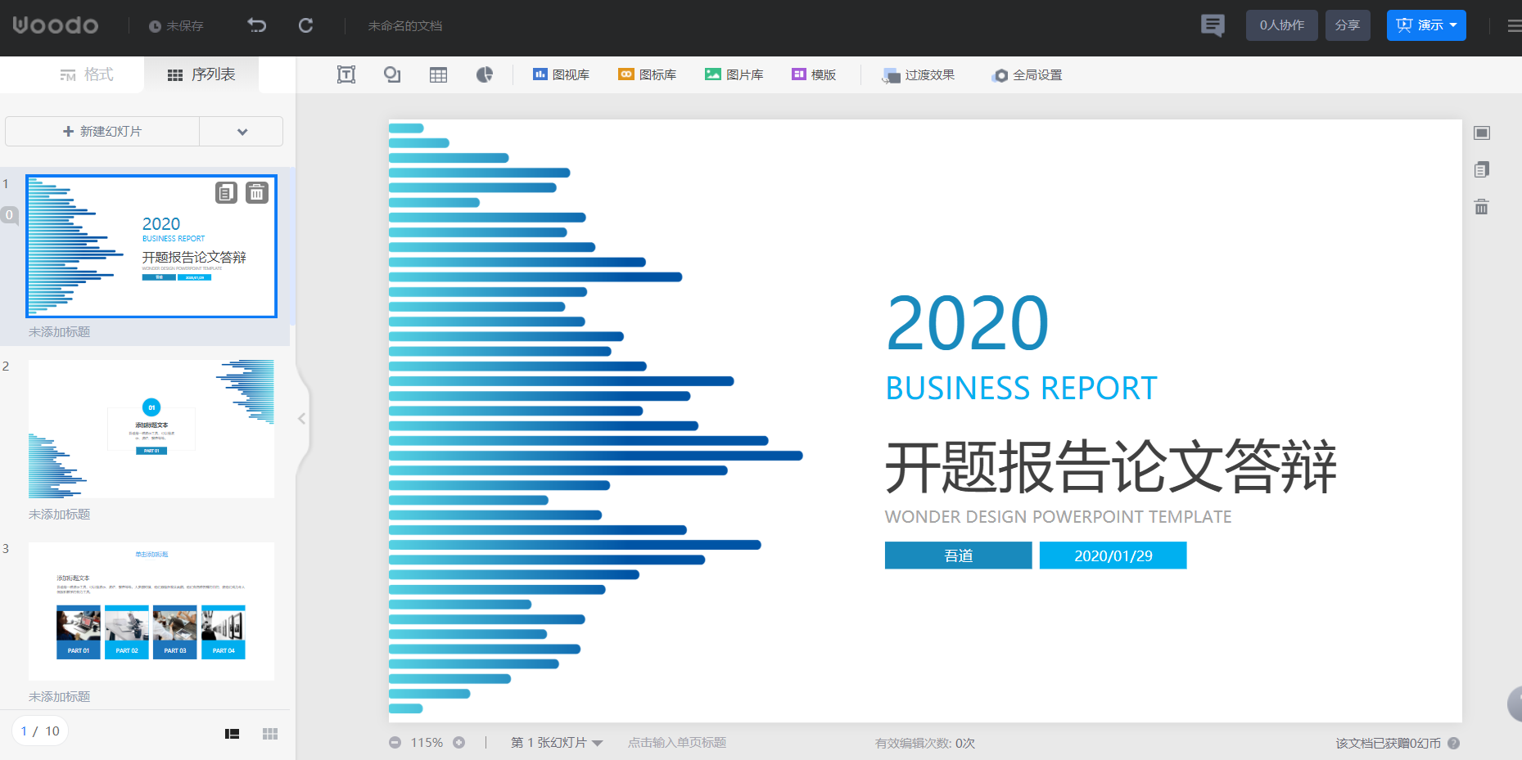The width and height of the screenshot is (1522, 760).
Task: Duplicate slide using right side copy icon
Action: [1482, 169]
